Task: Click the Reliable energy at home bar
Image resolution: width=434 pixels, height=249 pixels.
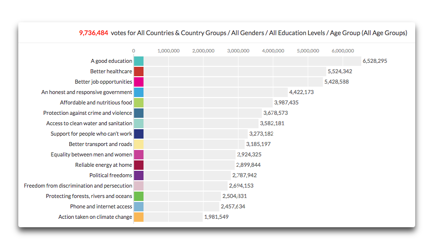Action: point(188,165)
